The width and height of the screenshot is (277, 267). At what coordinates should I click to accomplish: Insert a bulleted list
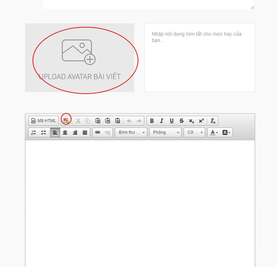(43, 132)
